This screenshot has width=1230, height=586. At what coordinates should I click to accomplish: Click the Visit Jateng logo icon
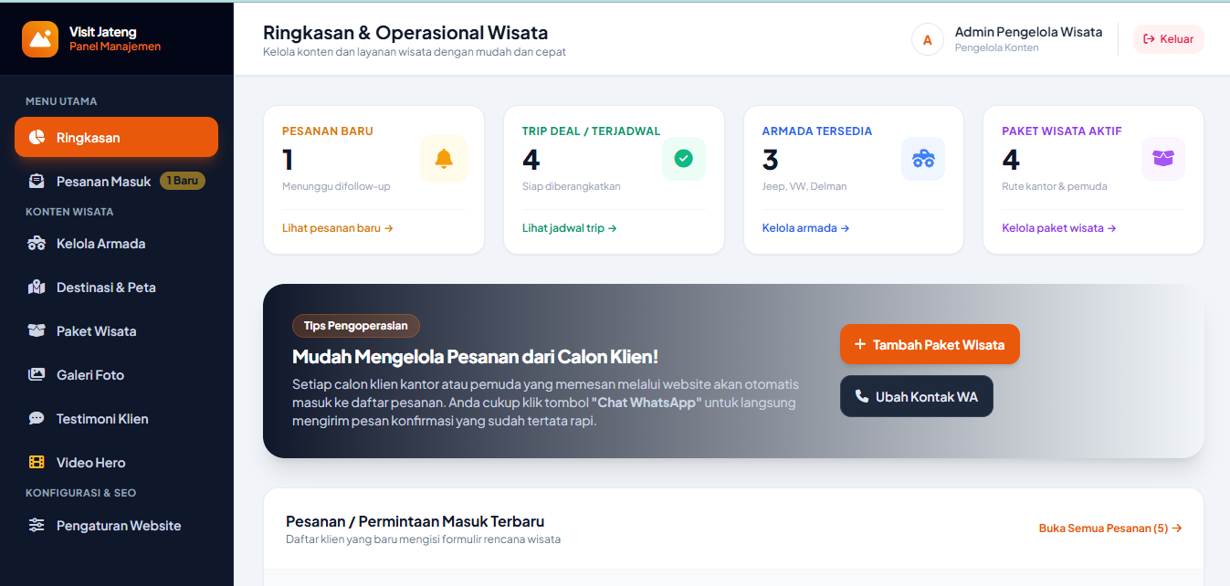click(40, 39)
